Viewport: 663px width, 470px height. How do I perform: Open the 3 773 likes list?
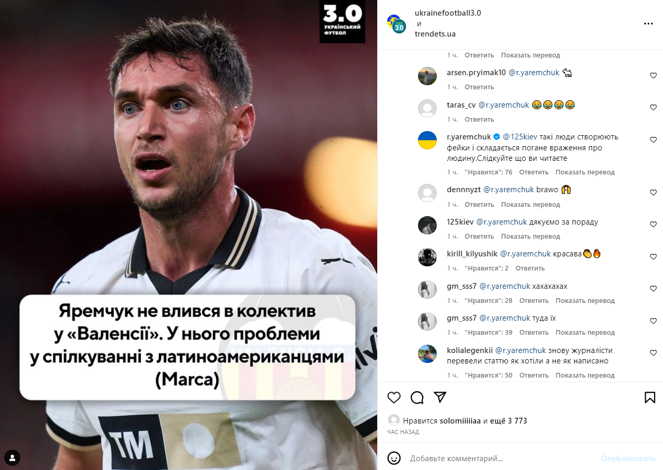point(505,421)
